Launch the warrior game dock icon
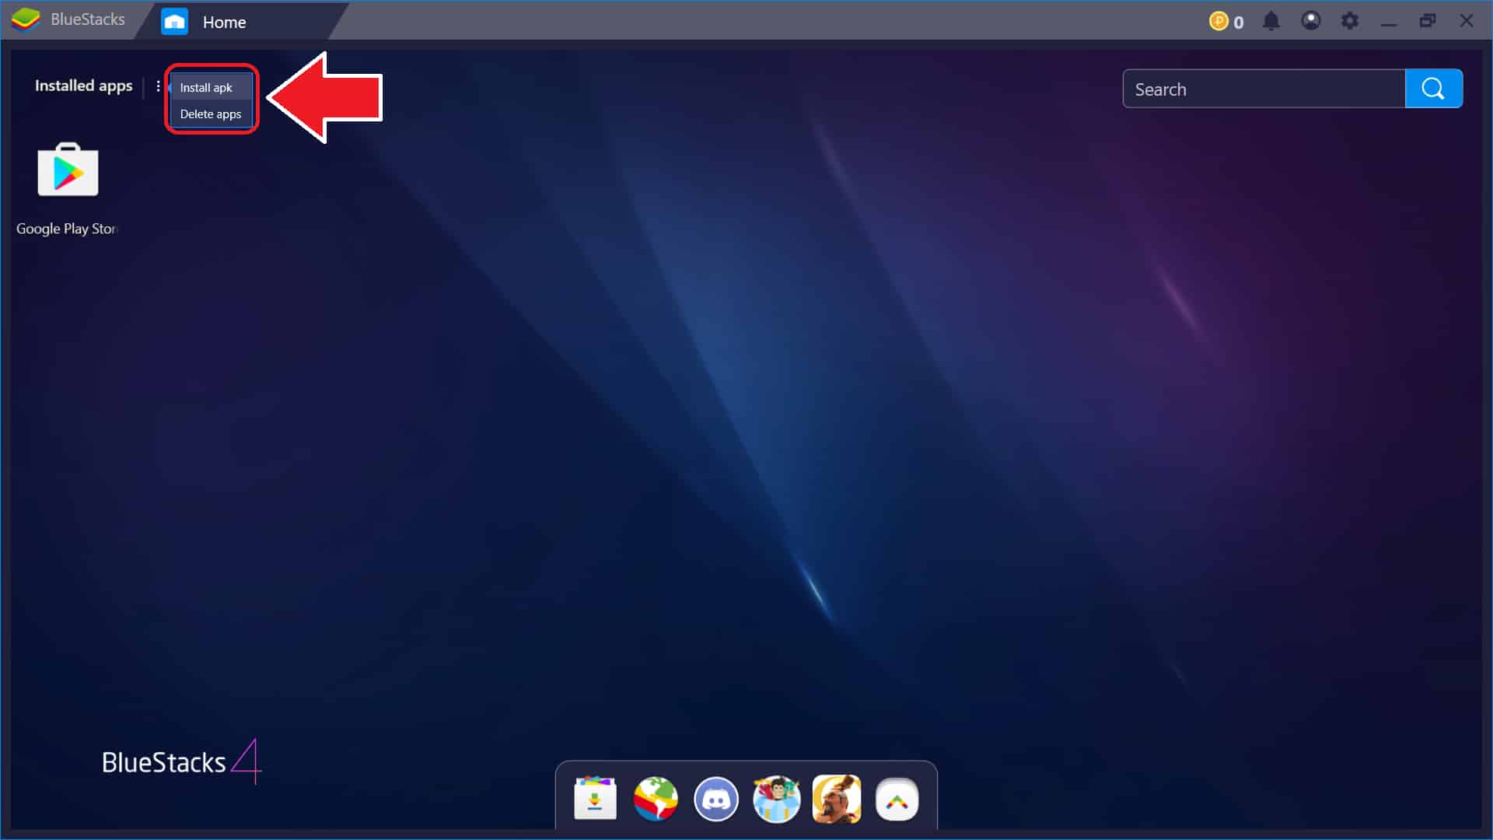Viewport: 1493px width, 840px height. [837, 798]
